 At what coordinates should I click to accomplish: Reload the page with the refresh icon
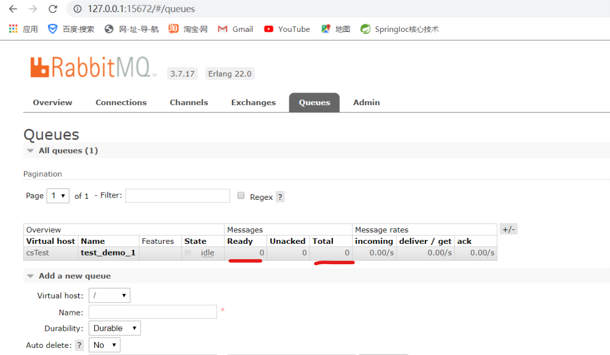pos(53,9)
